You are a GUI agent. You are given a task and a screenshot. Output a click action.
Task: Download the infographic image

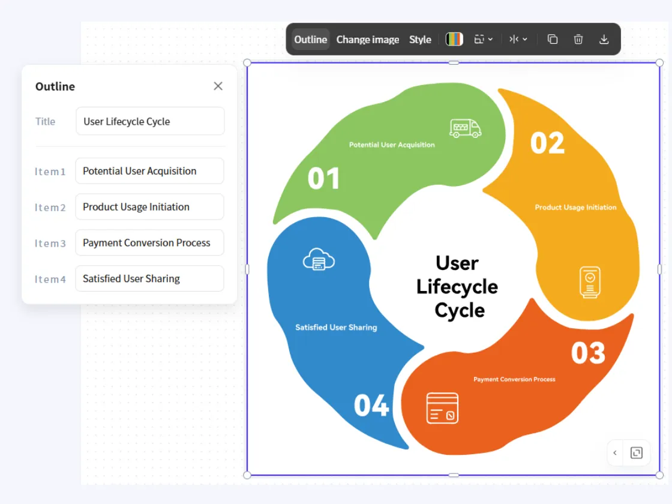(604, 40)
